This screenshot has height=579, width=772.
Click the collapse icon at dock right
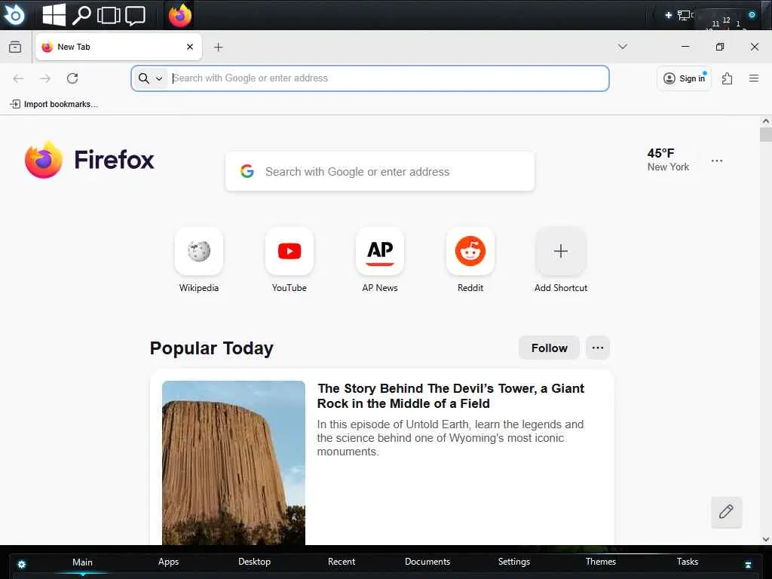749,564
